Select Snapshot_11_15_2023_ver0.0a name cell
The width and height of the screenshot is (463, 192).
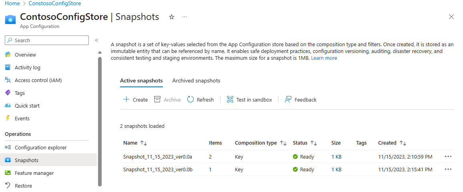click(158, 157)
